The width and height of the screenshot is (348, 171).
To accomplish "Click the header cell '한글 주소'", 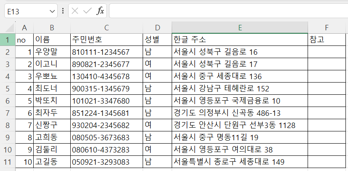I will tap(240, 40).
